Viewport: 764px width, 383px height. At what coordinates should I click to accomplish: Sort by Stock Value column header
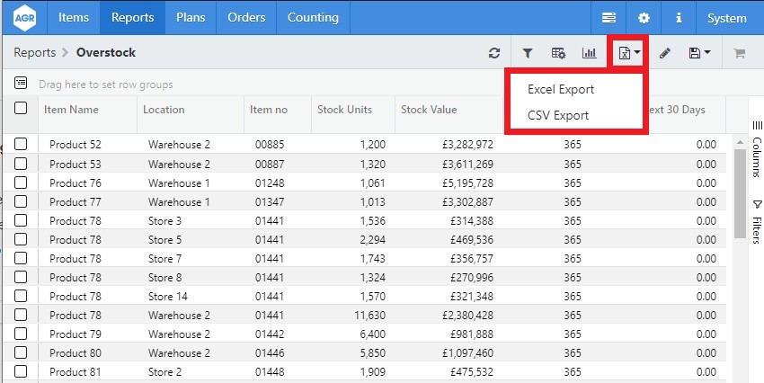(x=429, y=110)
